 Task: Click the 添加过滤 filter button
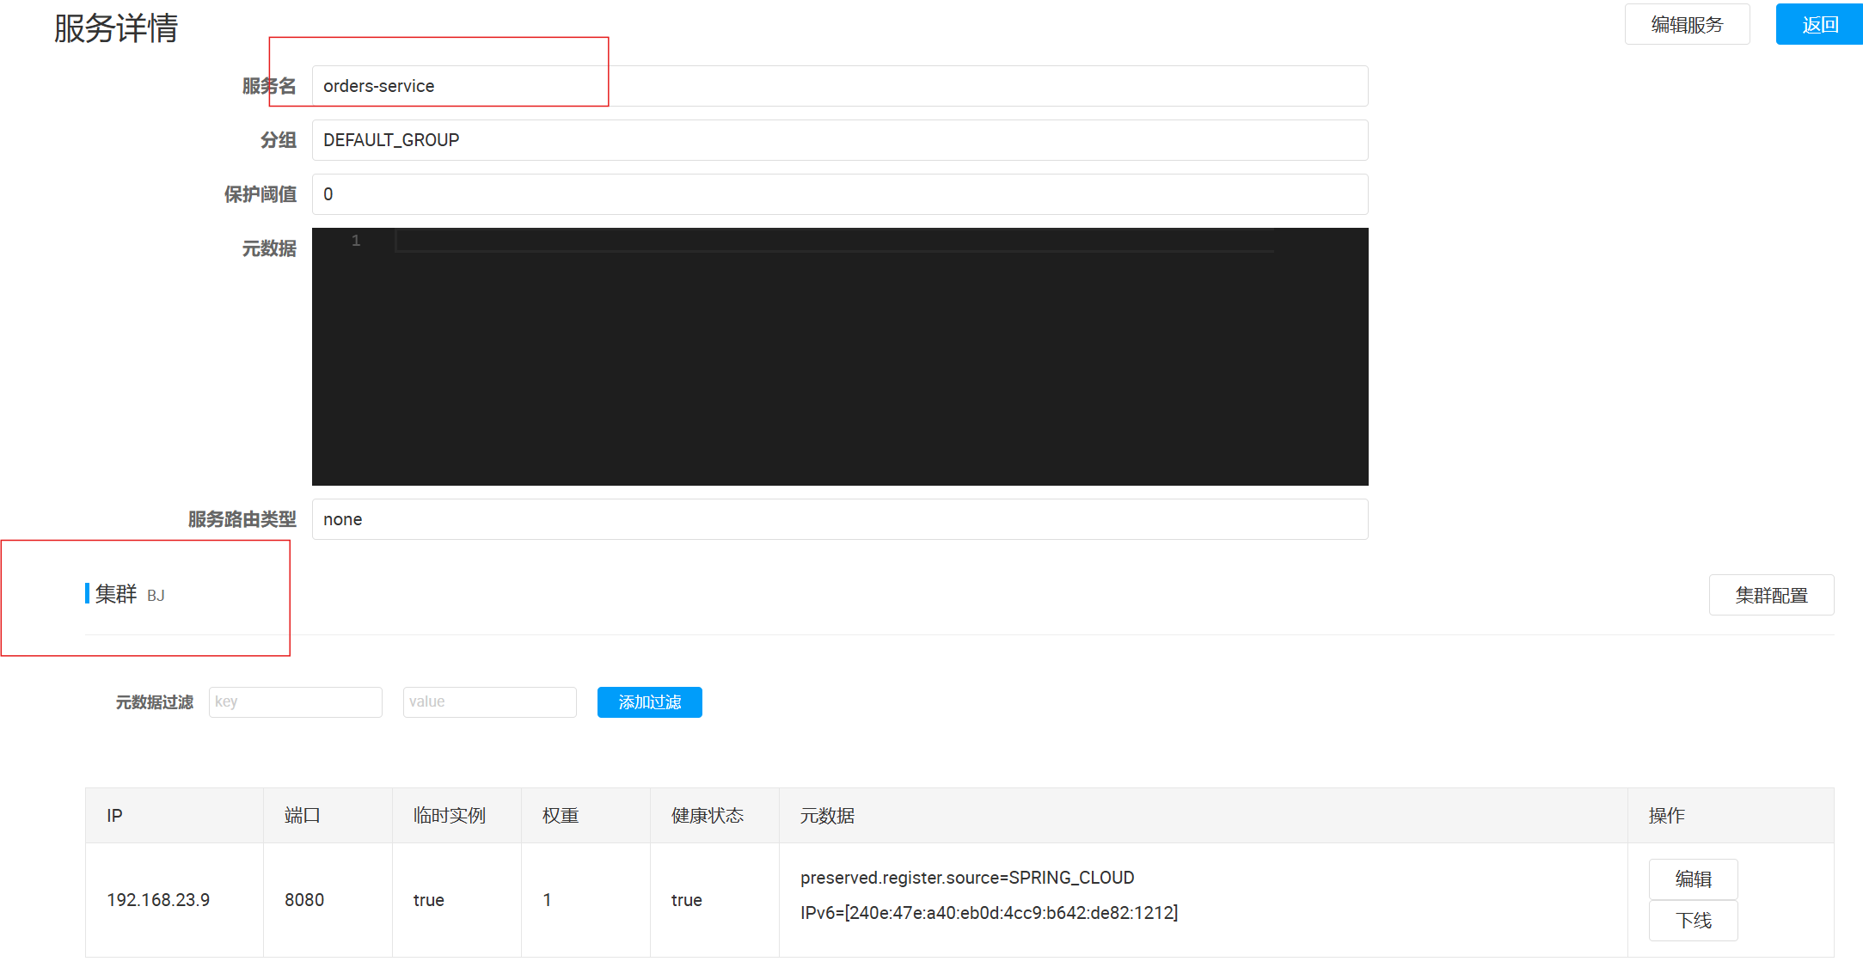click(649, 702)
